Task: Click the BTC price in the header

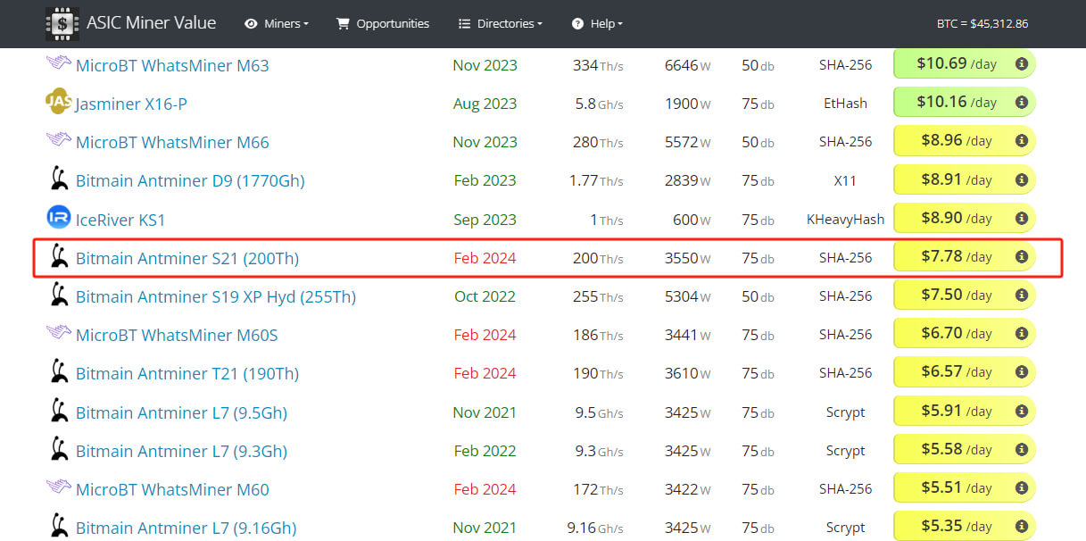Action: click(982, 24)
